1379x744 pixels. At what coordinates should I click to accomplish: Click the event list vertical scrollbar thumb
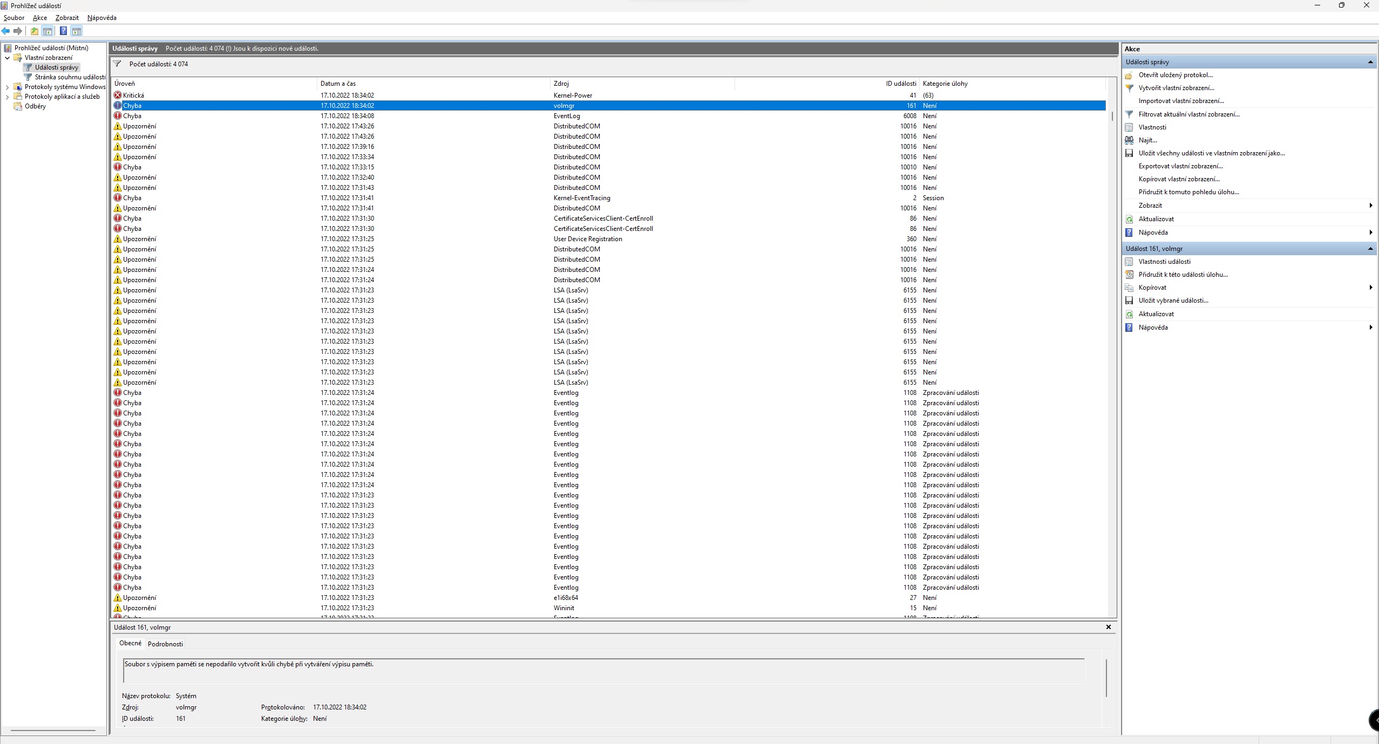tap(1112, 116)
